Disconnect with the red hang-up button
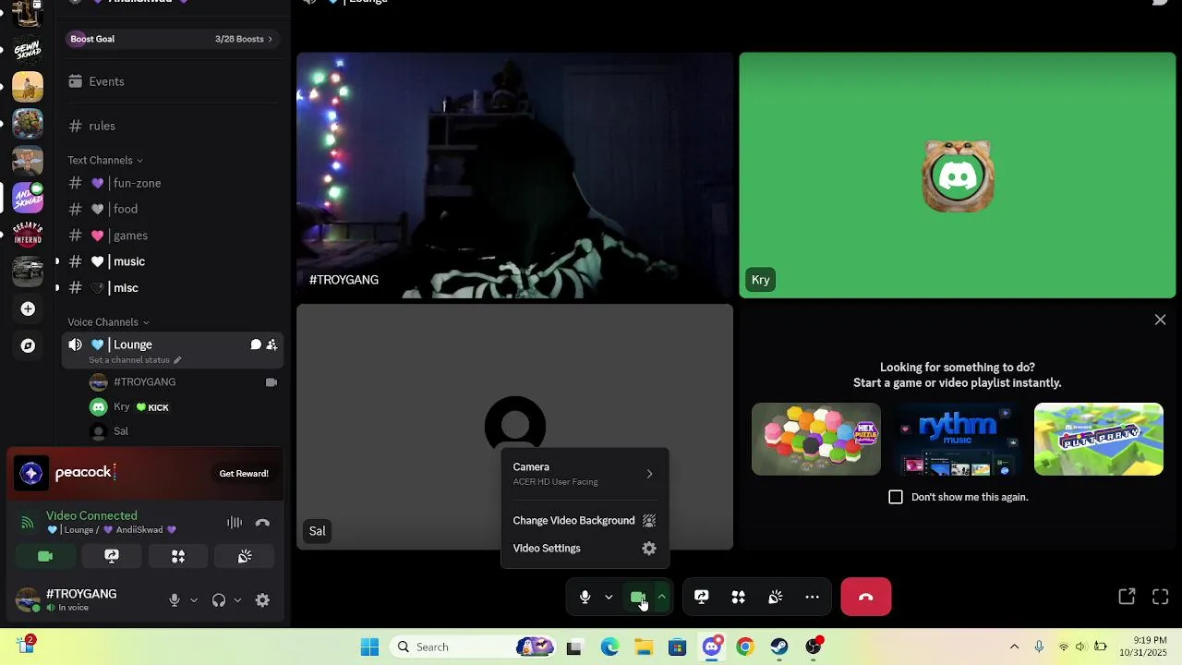The height and width of the screenshot is (665, 1182). point(866,597)
